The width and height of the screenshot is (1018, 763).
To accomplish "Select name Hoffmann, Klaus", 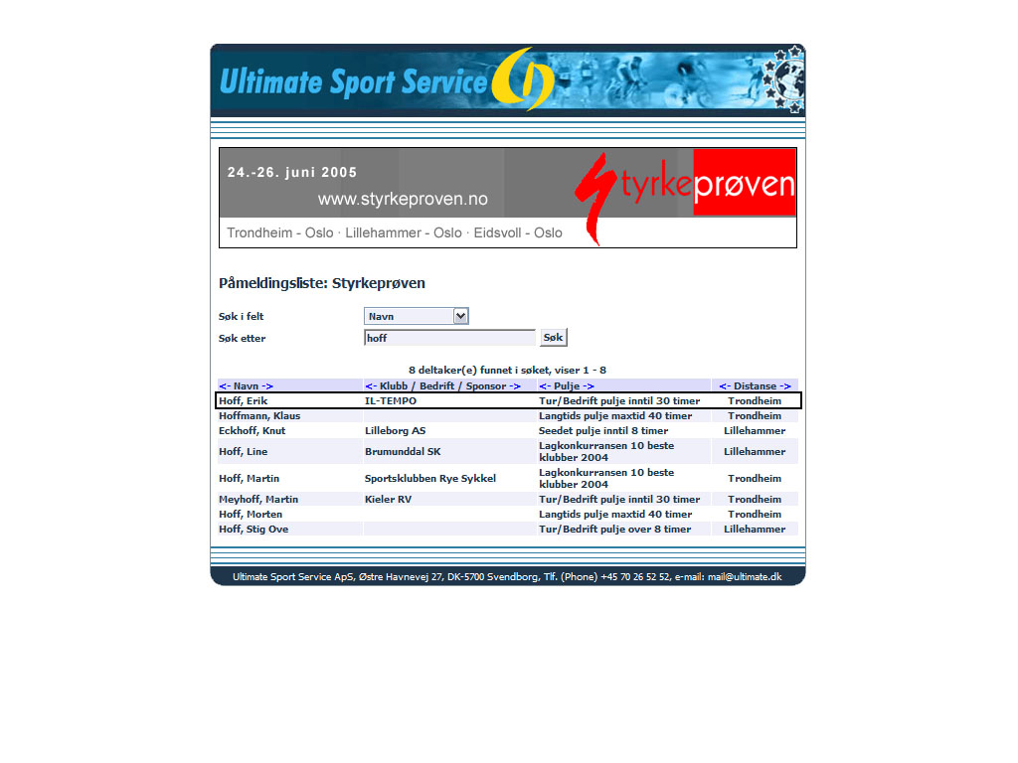I will [259, 416].
